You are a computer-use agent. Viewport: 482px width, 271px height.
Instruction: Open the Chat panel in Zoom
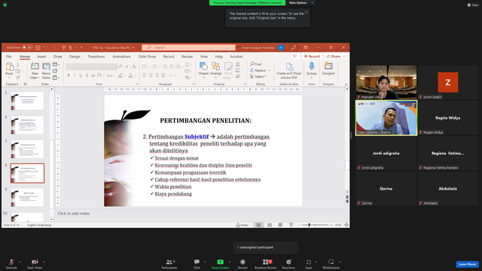pyautogui.click(x=197, y=264)
